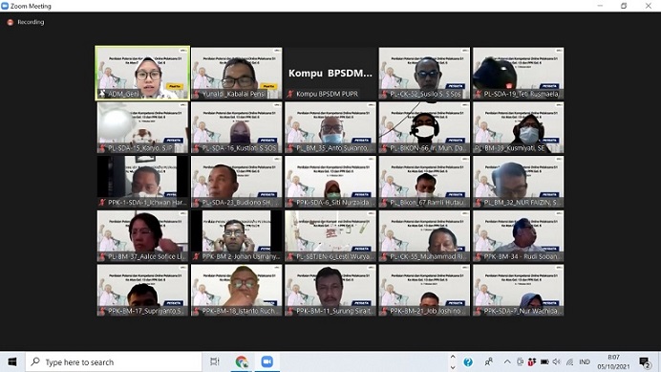This screenshot has height=372, width=661.
Task: Open the clock showing 05/10/2021
Action: pyautogui.click(x=613, y=361)
